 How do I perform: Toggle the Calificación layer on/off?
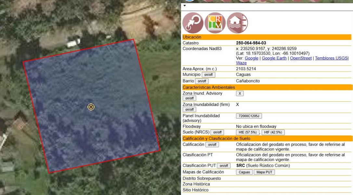(212, 144)
